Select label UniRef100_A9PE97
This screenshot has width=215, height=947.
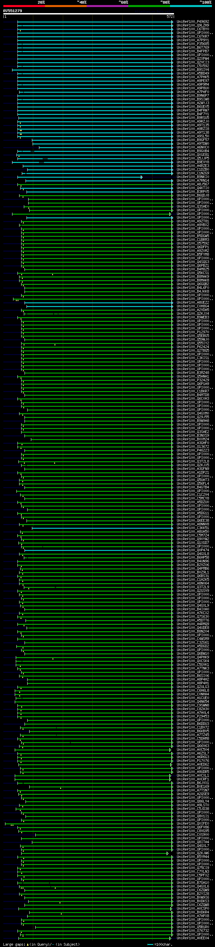point(193,81)
